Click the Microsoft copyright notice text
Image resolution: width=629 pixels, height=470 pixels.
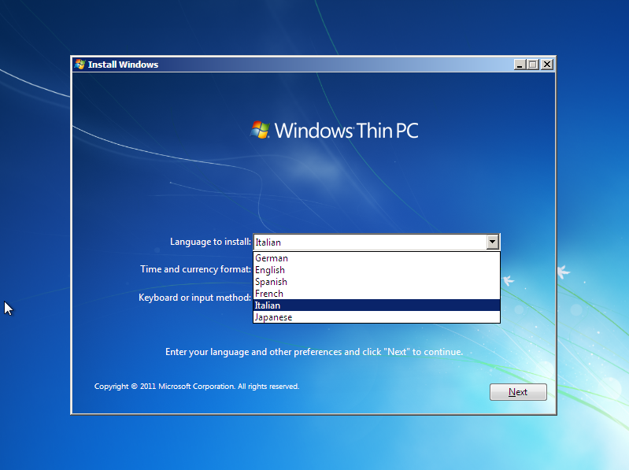(x=197, y=387)
